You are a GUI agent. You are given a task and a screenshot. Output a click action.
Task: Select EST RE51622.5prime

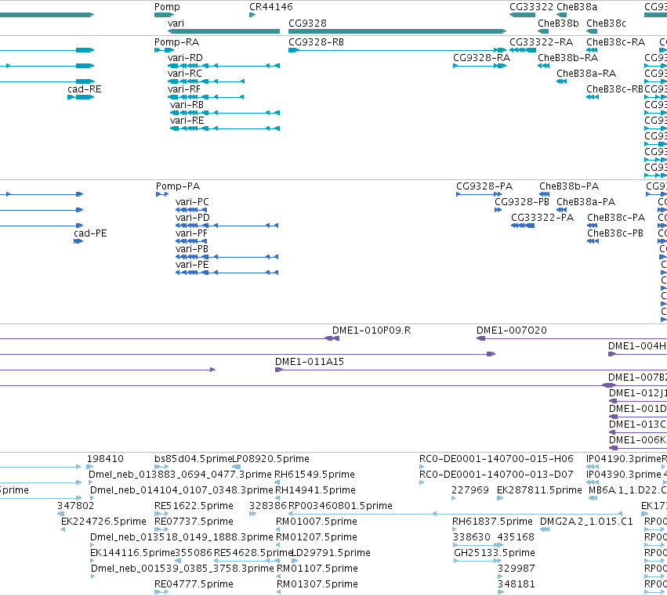pyautogui.click(x=194, y=506)
